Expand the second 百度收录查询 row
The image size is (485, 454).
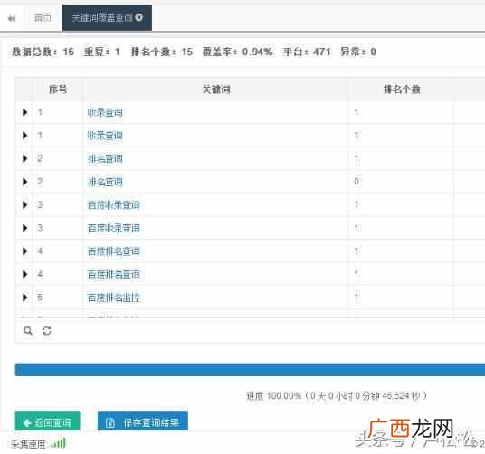point(24,228)
